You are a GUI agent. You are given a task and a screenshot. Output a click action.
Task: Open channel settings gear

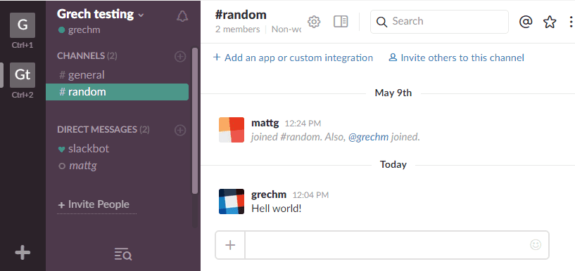point(314,22)
